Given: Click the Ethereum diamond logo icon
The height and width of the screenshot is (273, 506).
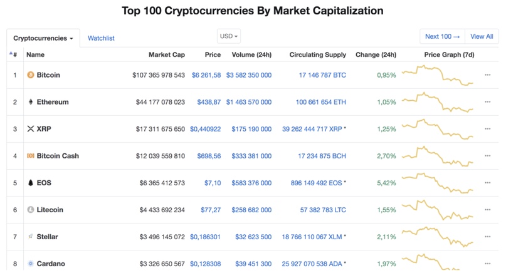Looking at the screenshot, I should coord(31,102).
